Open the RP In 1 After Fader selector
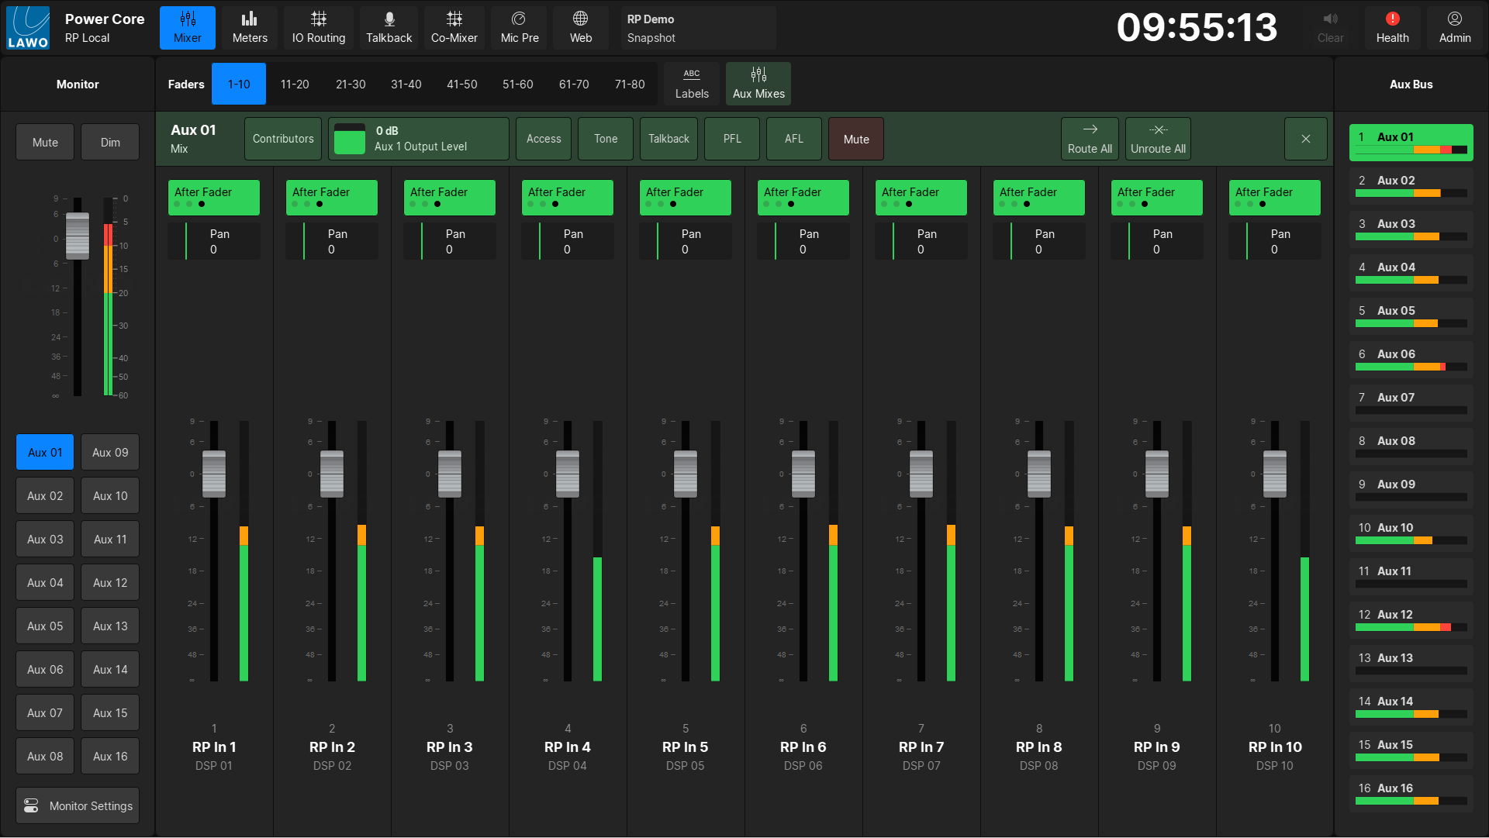This screenshot has width=1489, height=838. click(x=213, y=198)
